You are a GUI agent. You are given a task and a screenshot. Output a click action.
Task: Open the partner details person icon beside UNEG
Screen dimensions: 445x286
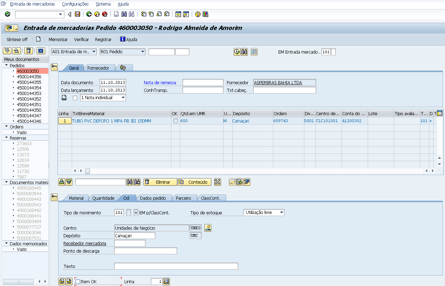tap(208, 228)
